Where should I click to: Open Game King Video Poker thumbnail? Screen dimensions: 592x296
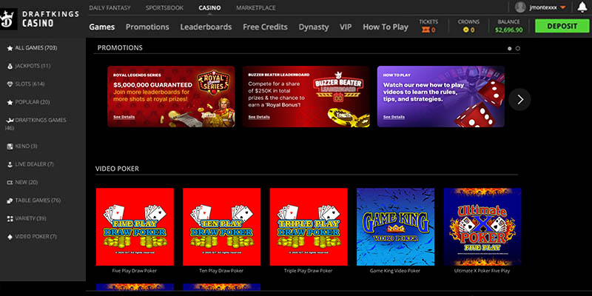click(x=395, y=227)
